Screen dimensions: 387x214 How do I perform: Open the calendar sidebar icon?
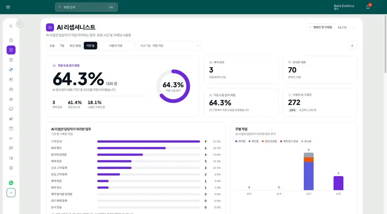coord(11,60)
